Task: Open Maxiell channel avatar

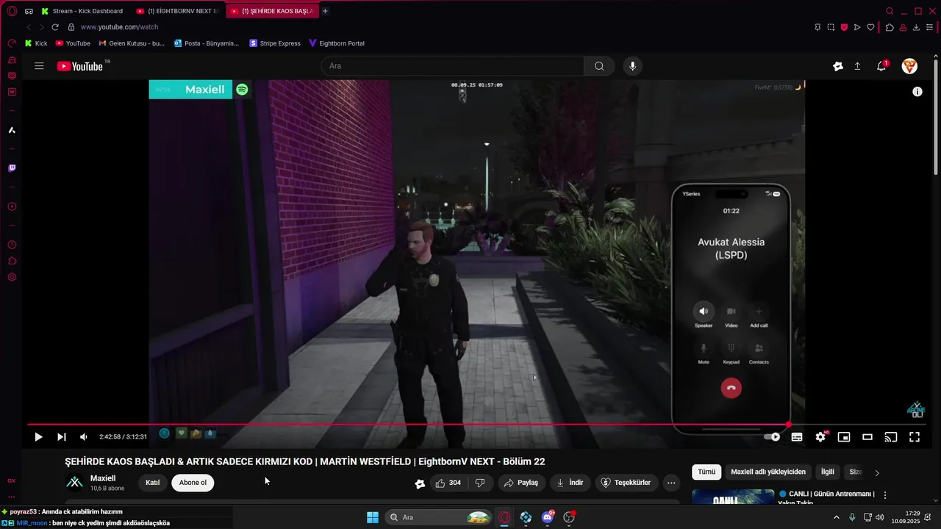Action: (74, 482)
